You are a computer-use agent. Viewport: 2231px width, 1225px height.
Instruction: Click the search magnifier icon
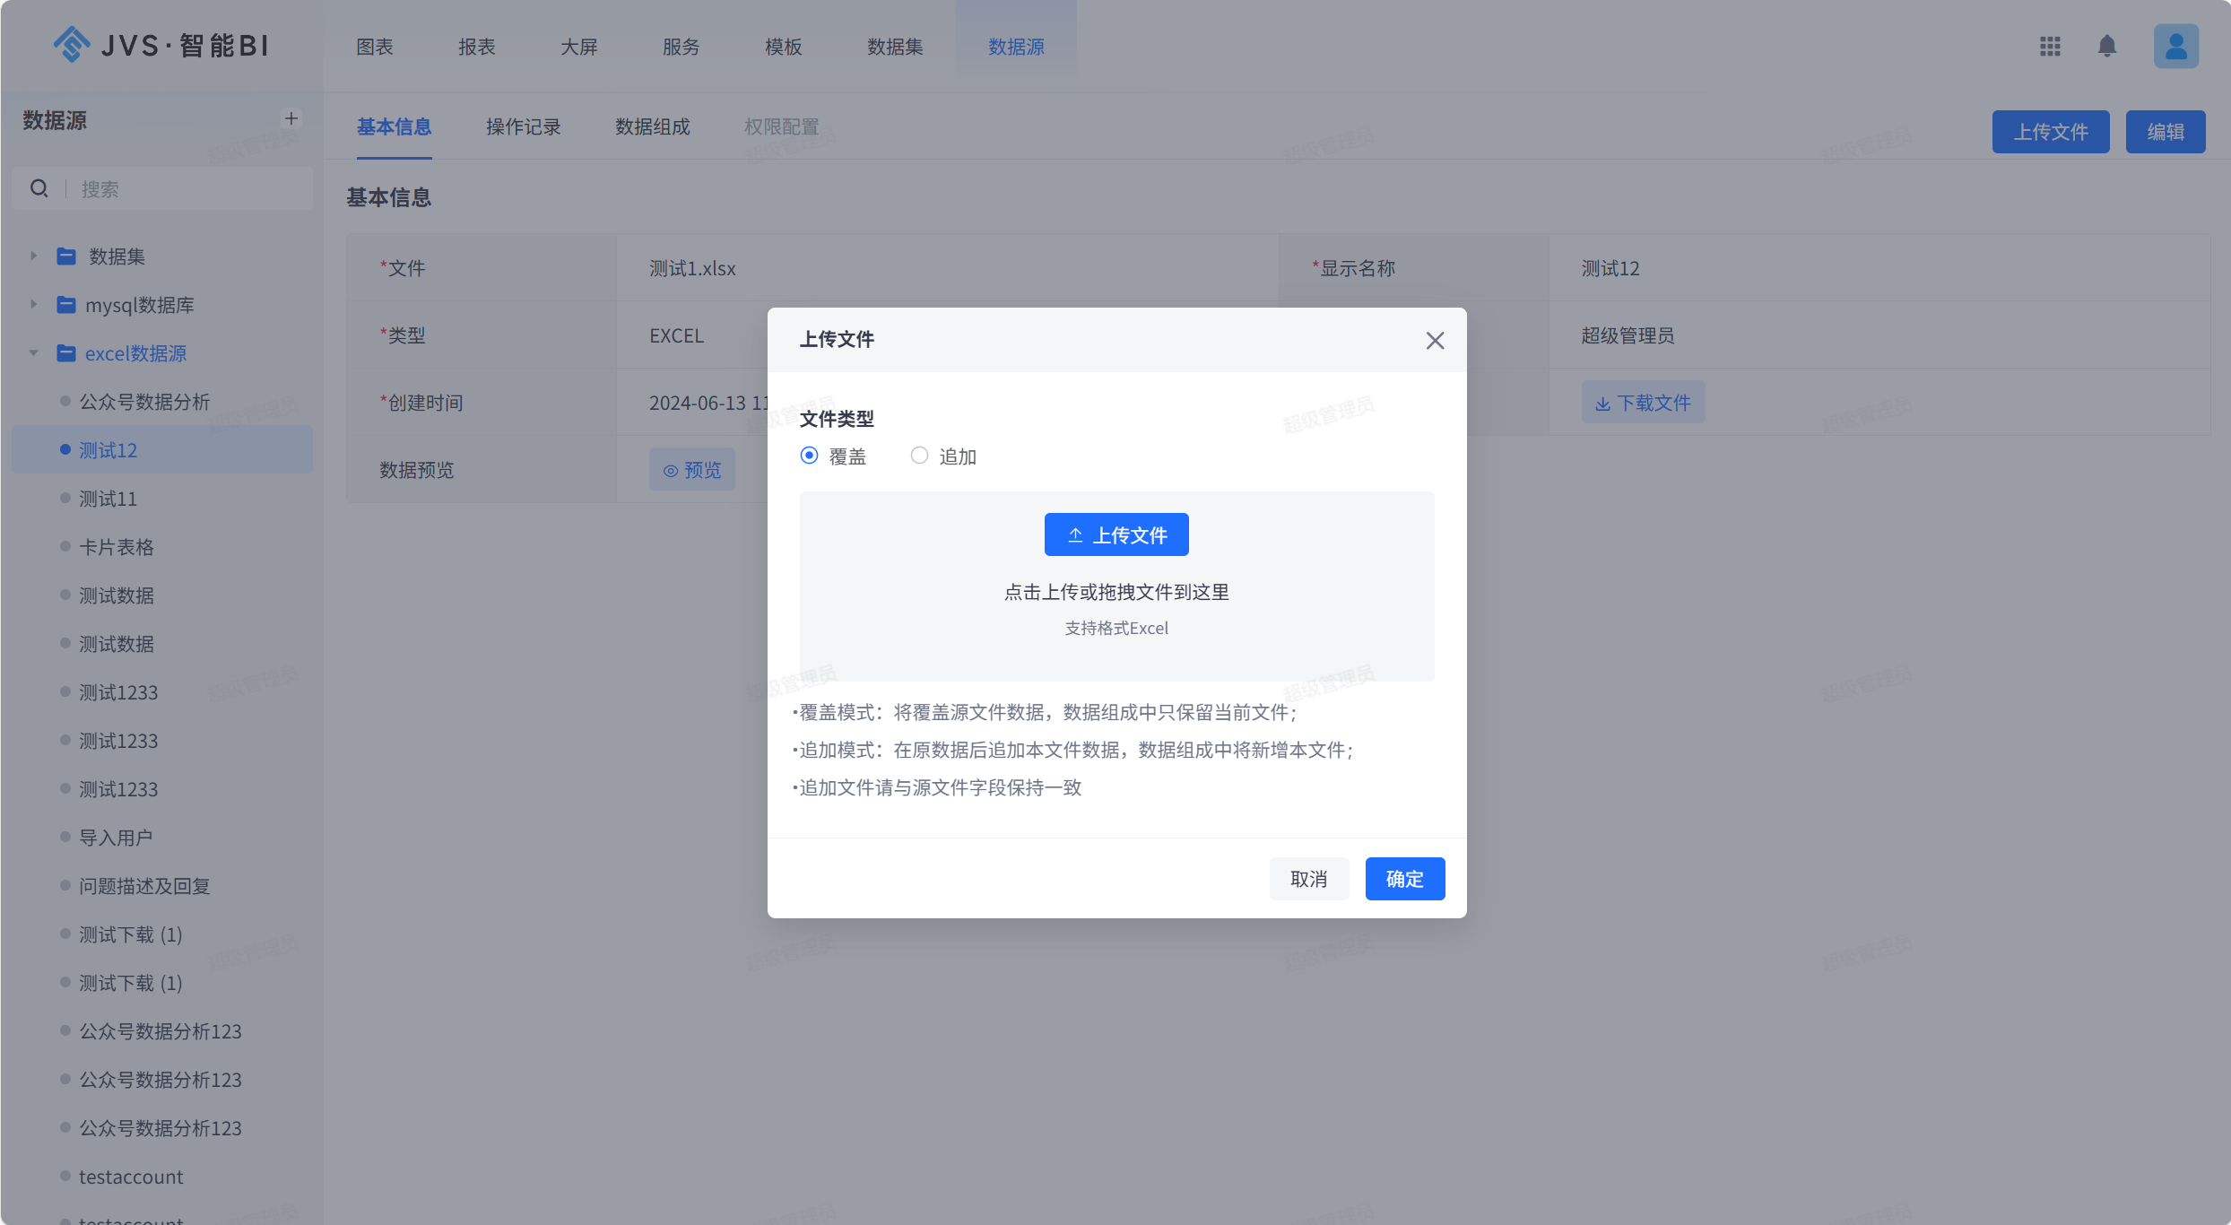[39, 188]
